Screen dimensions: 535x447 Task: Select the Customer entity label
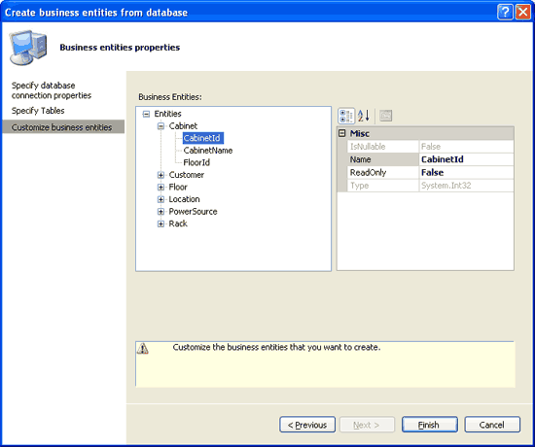(187, 175)
